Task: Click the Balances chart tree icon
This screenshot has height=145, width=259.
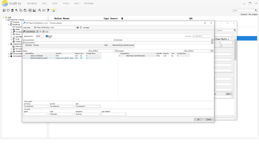Action: tap(14, 46)
